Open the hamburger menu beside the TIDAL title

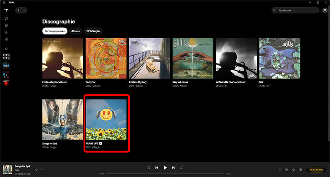pos(4,2)
